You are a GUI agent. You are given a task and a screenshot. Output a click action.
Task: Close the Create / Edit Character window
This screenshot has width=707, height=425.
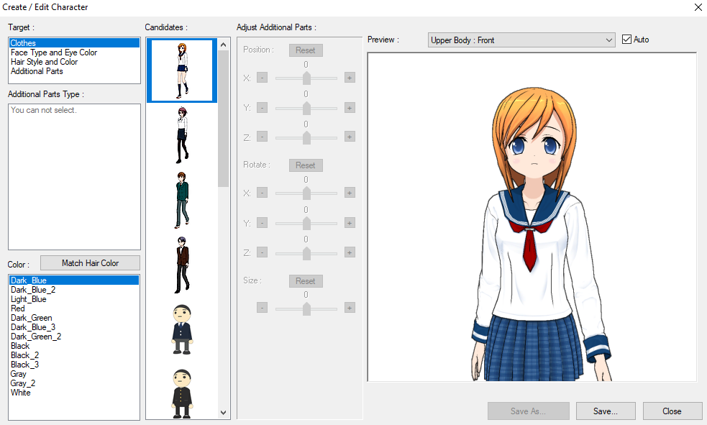pos(698,7)
